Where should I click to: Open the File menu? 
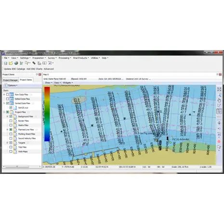[6, 58]
